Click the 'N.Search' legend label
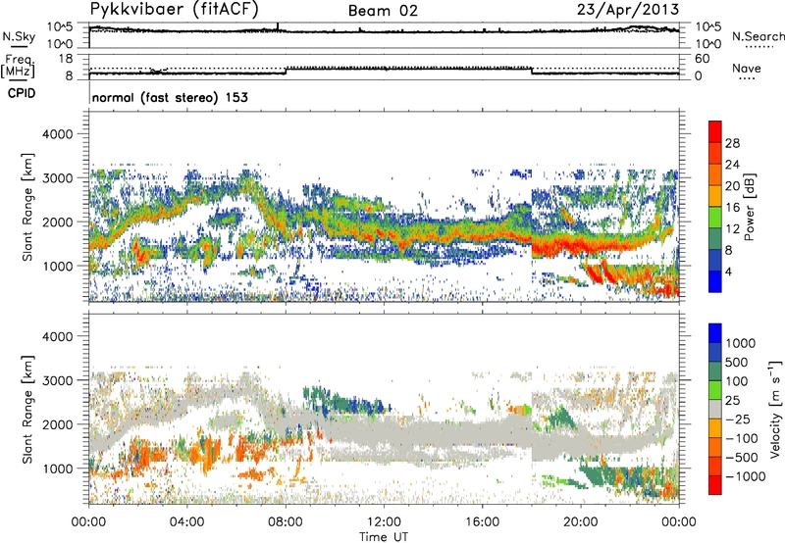The width and height of the screenshot is (785, 543). point(758,36)
